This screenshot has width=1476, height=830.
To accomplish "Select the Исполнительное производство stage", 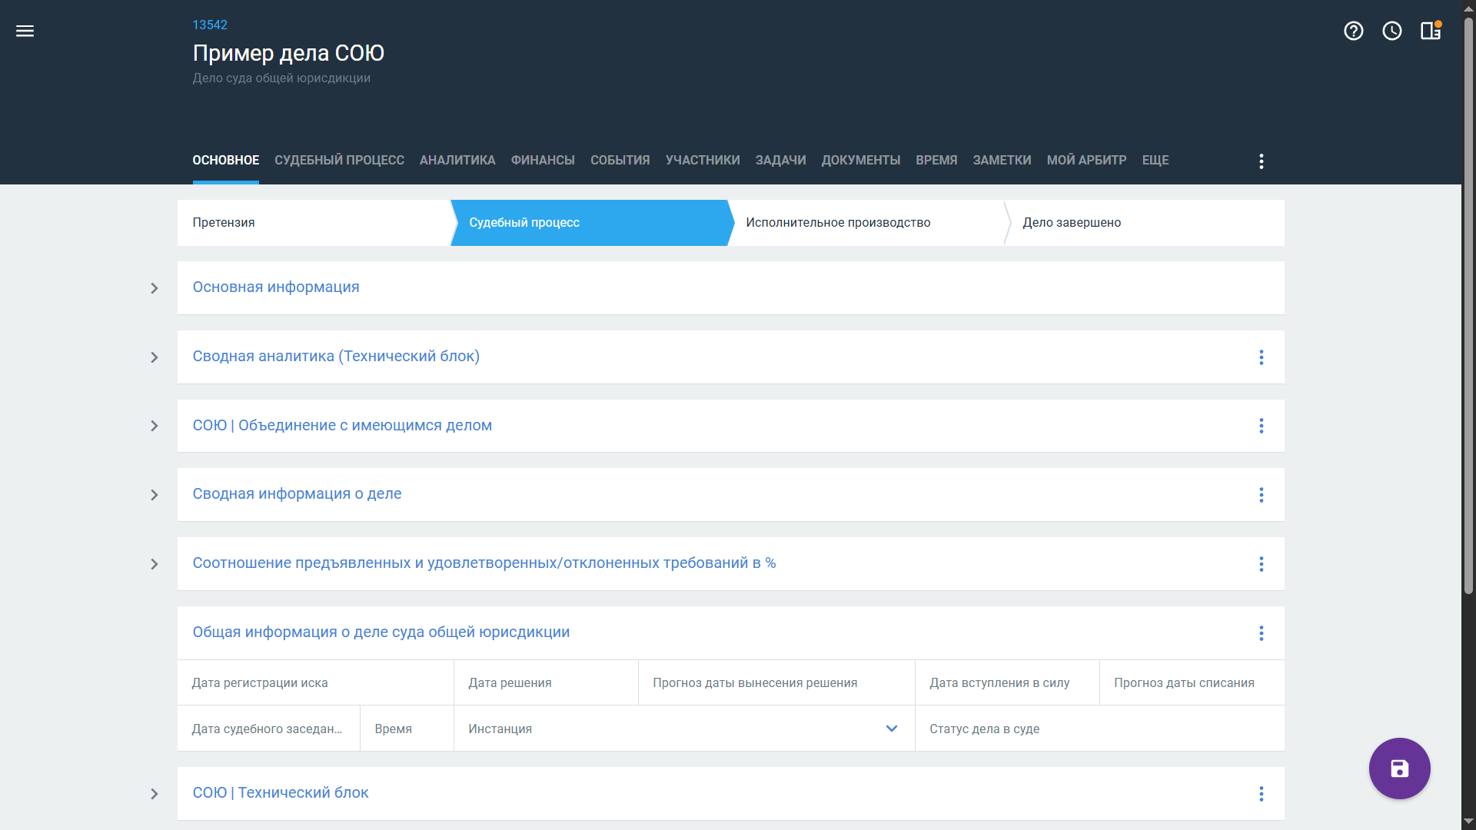I will click(x=838, y=223).
